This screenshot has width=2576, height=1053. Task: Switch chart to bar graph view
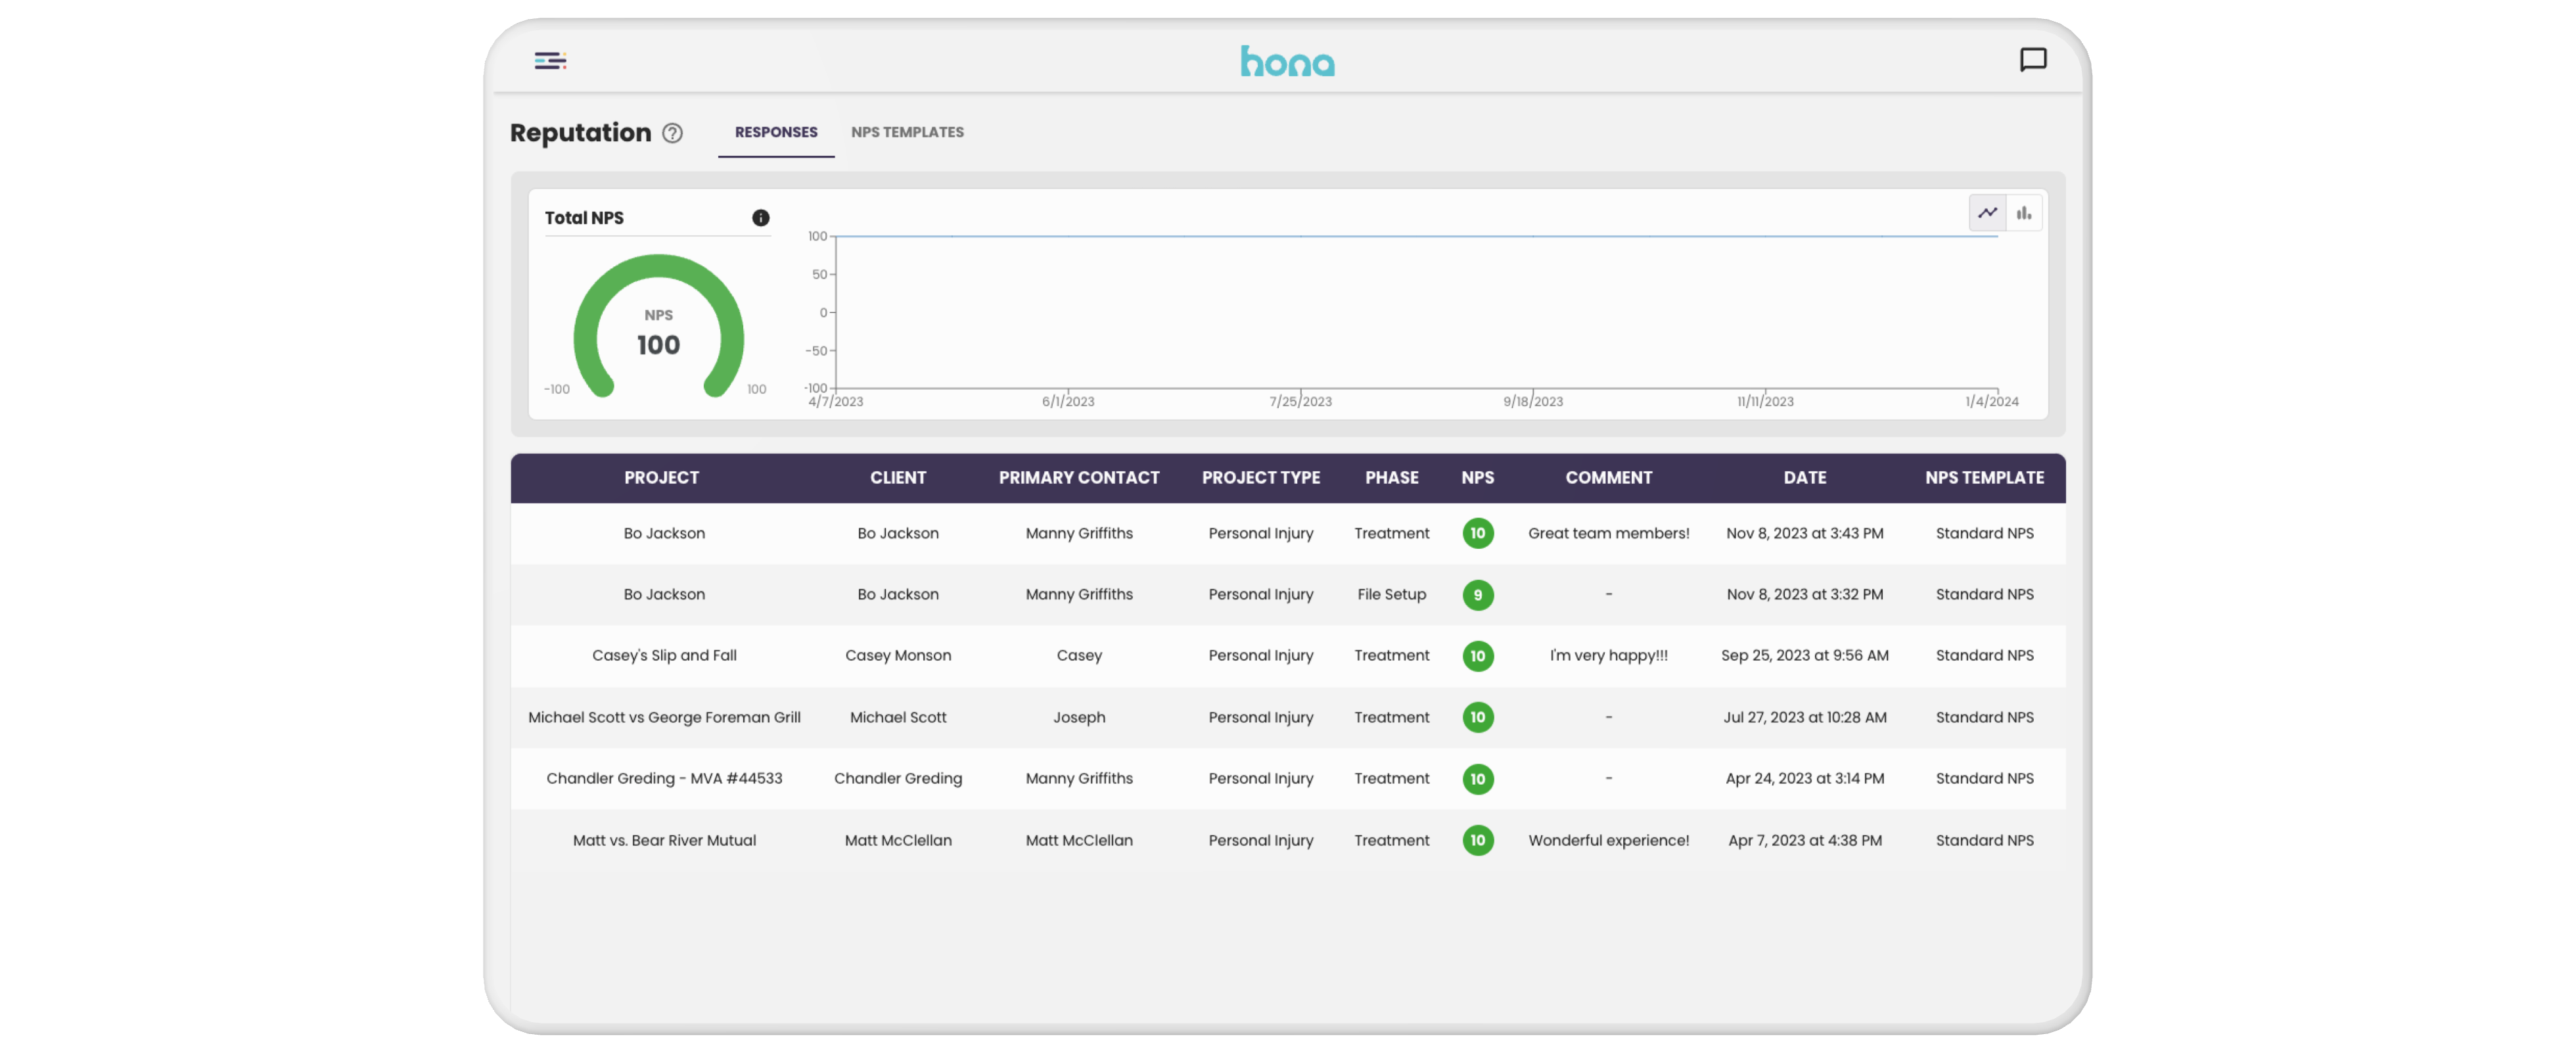(2023, 213)
